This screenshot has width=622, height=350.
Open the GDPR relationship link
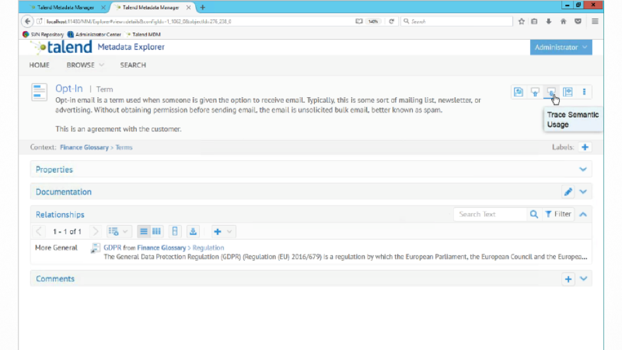[x=112, y=247]
